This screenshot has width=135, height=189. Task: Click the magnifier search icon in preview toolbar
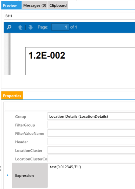pyautogui.click(x=9, y=27)
